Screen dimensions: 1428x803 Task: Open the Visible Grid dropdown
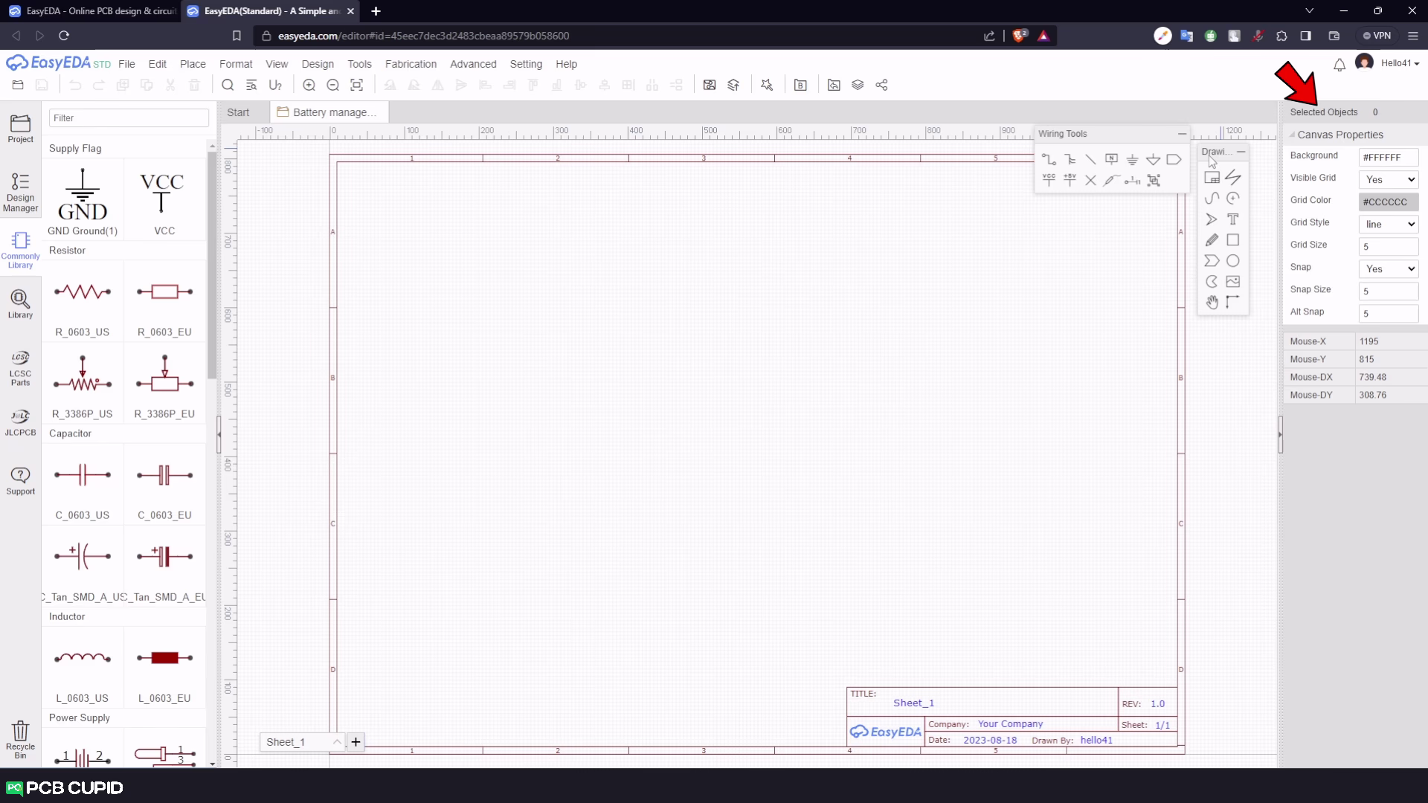pyautogui.click(x=1388, y=179)
